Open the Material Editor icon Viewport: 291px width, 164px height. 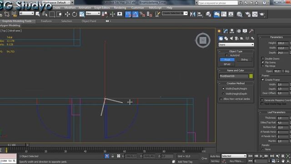(240, 14)
